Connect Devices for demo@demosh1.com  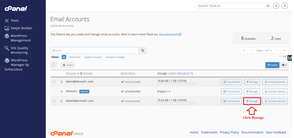275,82
